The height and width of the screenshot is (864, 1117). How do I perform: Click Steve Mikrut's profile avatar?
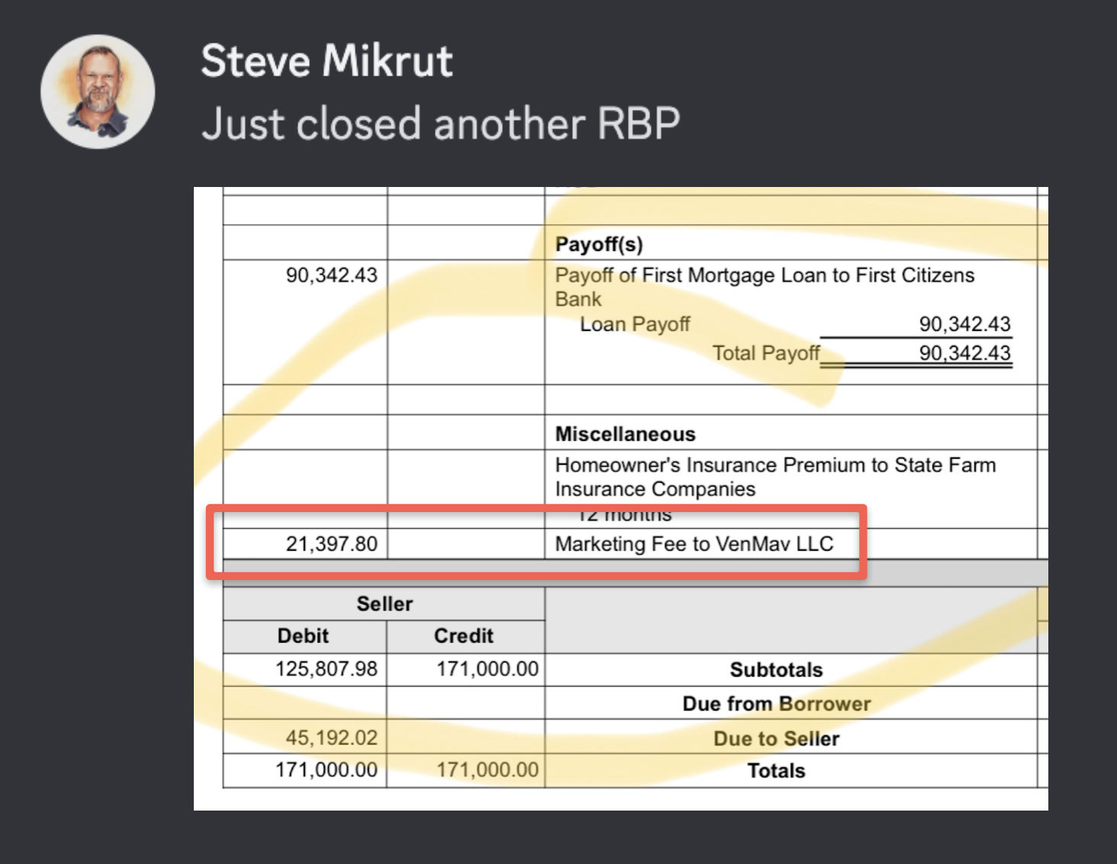click(98, 92)
